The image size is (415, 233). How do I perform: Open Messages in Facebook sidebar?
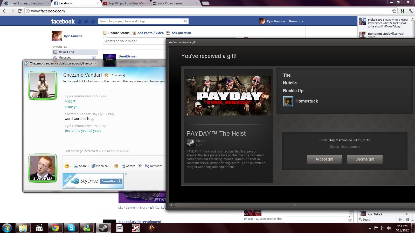point(65,57)
